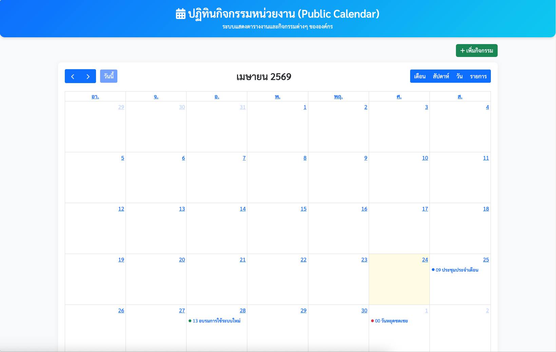Select day number 22

pos(304,260)
